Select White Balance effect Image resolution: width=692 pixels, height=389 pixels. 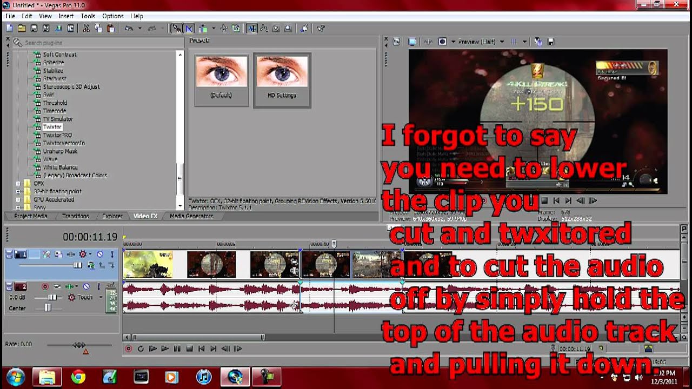coord(61,167)
